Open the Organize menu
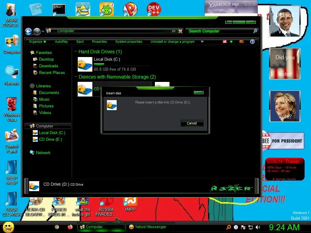Screen dimensions: 311x233 37,42
